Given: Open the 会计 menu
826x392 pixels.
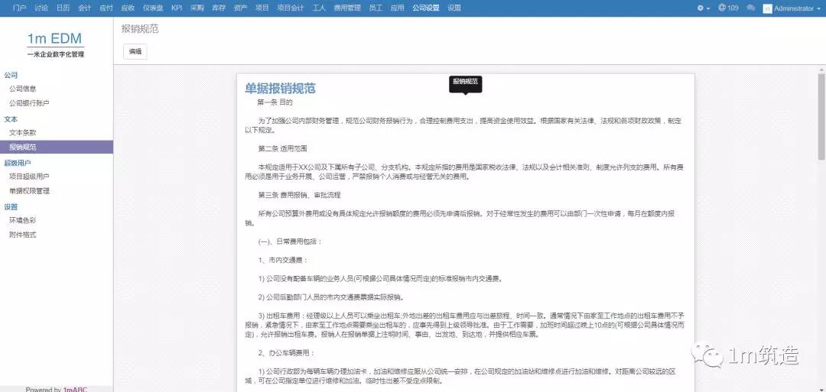Looking at the screenshot, I should point(85,8).
